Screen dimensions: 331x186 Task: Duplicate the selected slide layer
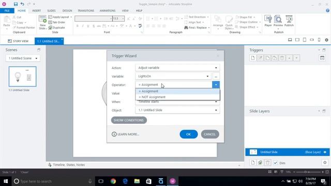coord(260,163)
